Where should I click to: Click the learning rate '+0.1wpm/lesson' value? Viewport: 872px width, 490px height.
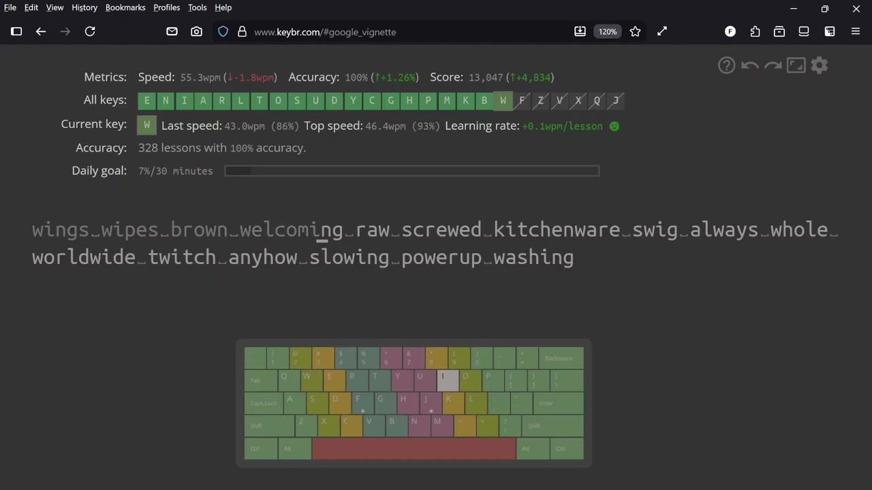[562, 126]
